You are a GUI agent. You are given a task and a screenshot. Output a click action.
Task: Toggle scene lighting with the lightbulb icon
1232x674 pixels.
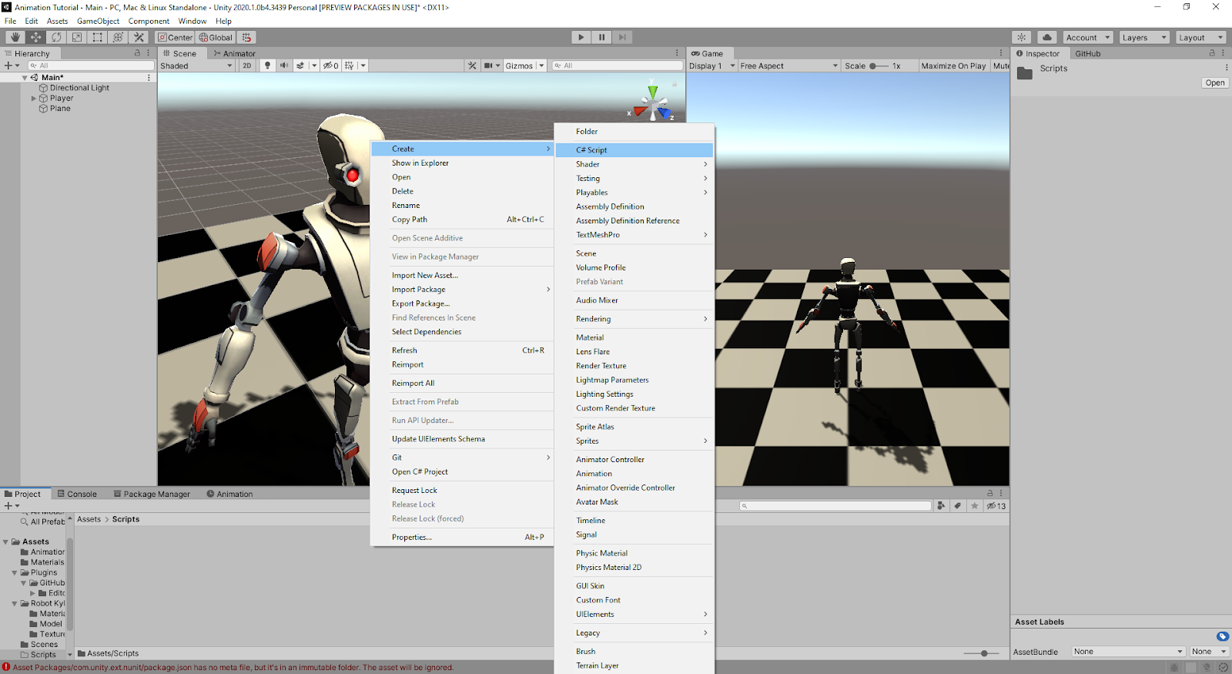click(267, 65)
